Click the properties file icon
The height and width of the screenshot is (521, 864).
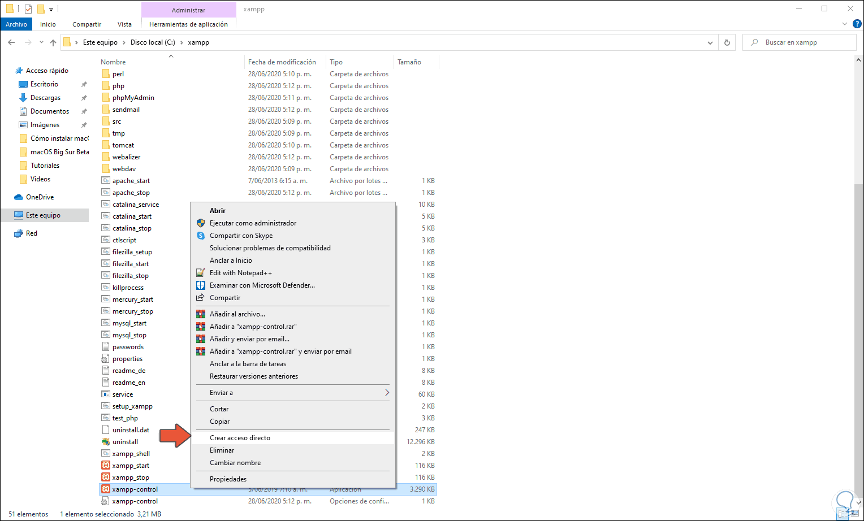point(106,359)
